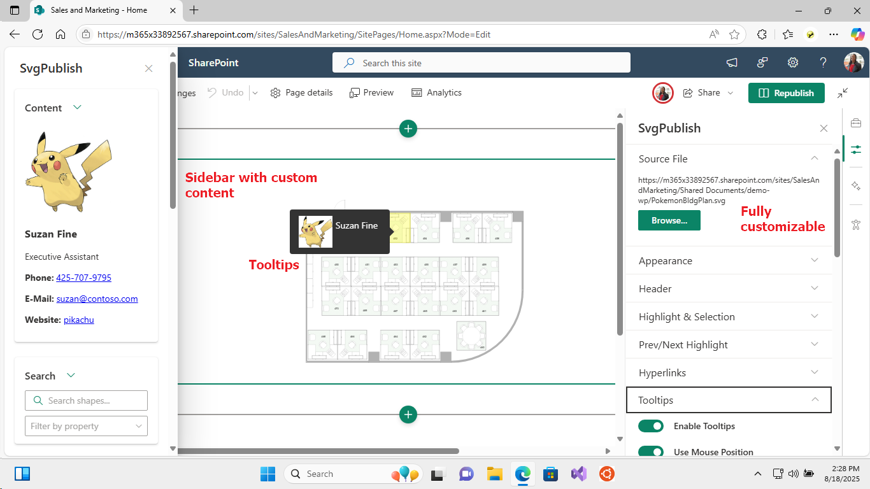Image resolution: width=870 pixels, height=489 pixels.
Task: Open the social connections icon in header
Action: [762, 62]
